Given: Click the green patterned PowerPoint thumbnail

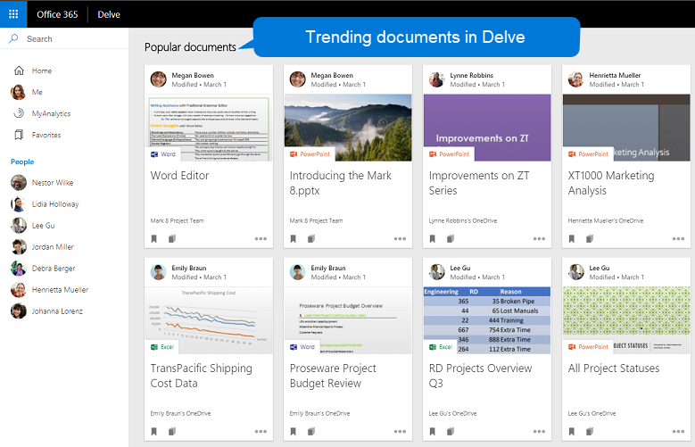Looking at the screenshot, I should click(x=626, y=320).
